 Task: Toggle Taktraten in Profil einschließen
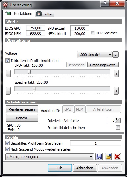tap(7, 61)
